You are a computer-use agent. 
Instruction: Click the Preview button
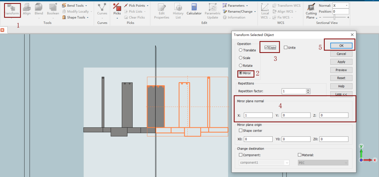(341, 70)
